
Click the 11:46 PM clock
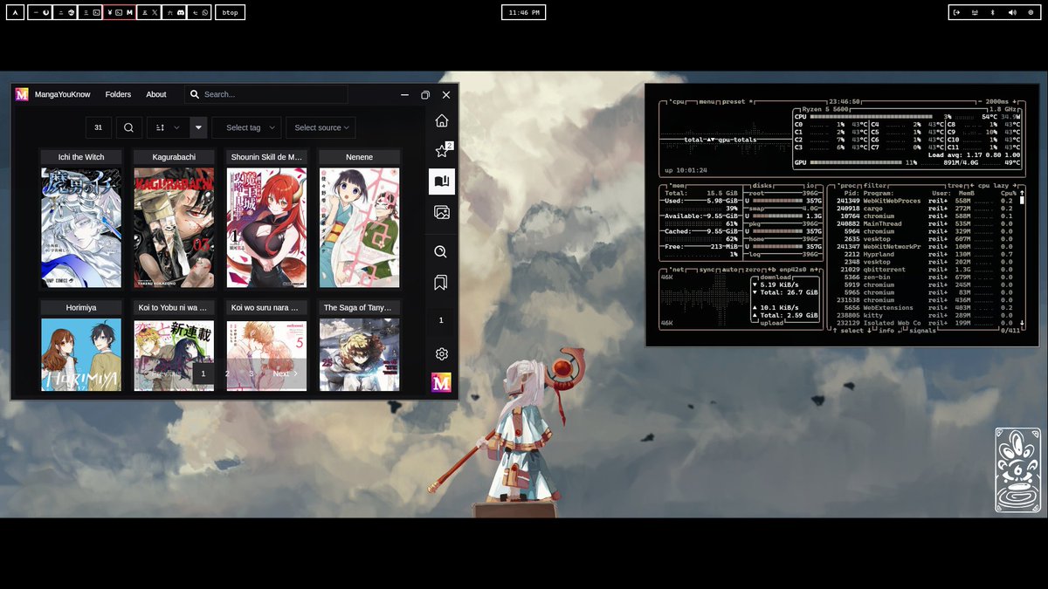click(524, 12)
